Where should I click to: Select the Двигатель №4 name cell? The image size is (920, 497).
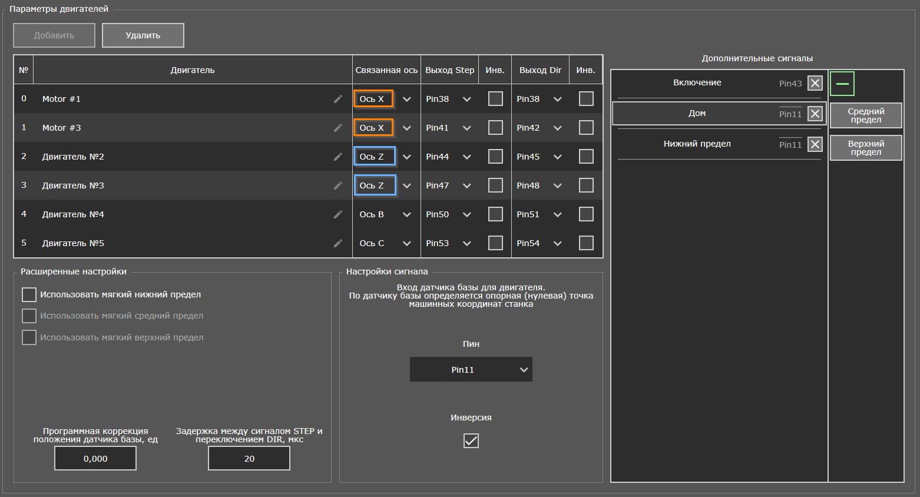click(193, 214)
